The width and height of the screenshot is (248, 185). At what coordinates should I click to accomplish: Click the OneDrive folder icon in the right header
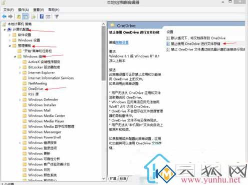(112, 25)
